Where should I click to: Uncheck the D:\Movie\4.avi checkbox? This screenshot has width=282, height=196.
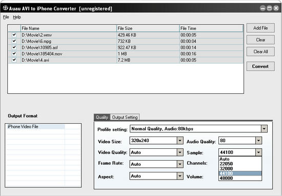pos(14,60)
